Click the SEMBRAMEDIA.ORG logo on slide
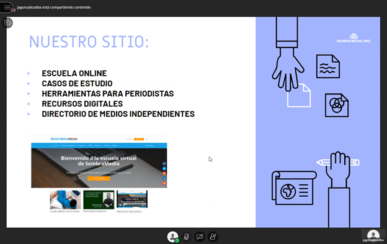Image resolution: width=387 pixels, height=244 pixels. pyautogui.click(x=354, y=38)
